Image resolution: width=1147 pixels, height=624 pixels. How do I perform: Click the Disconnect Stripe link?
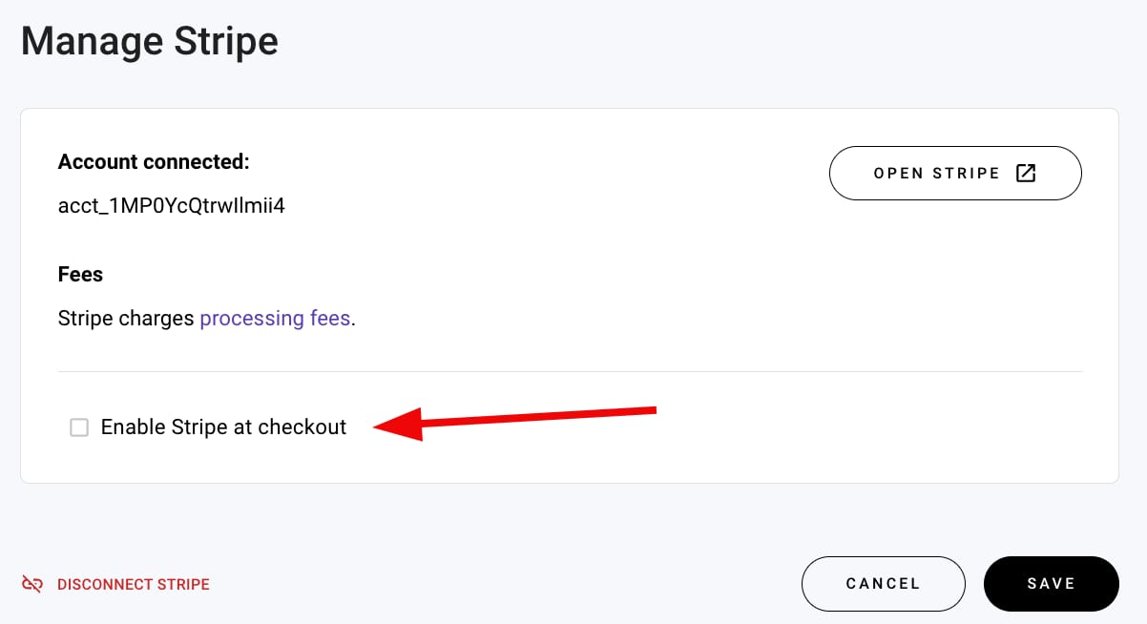pyautogui.click(x=134, y=584)
